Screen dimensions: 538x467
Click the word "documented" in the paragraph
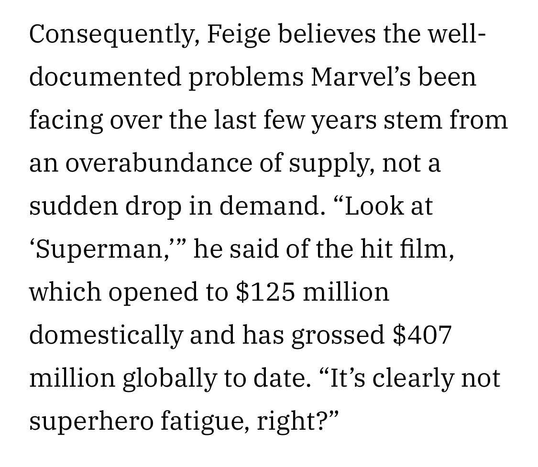[105, 77]
